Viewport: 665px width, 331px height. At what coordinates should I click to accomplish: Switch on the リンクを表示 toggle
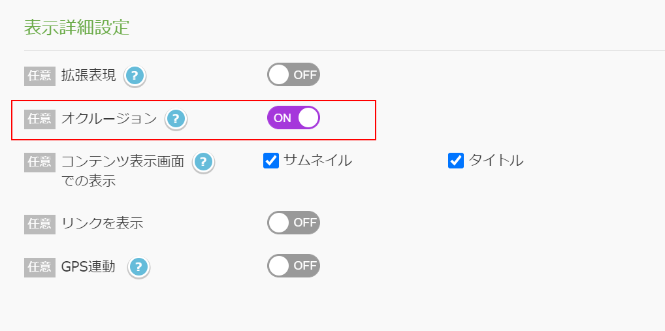tap(293, 223)
